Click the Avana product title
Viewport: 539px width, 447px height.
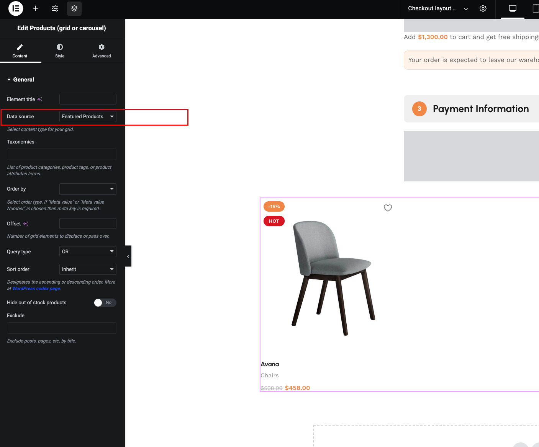[x=270, y=364]
